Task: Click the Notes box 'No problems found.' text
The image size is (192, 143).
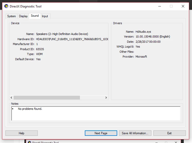Action: click(x=30, y=109)
